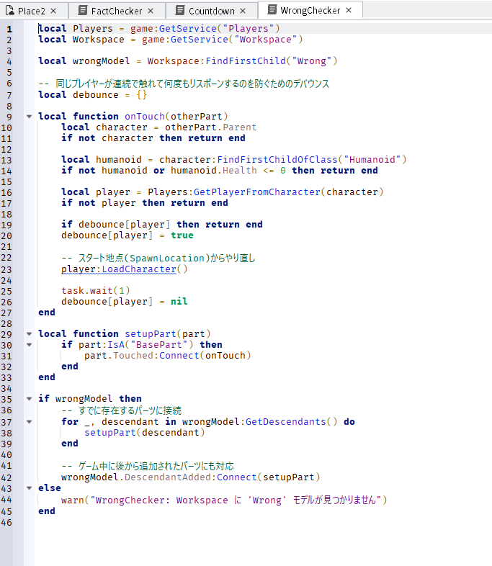Click the "Players" string on line 1
Screen dimensions: 492x566
click(249, 29)
